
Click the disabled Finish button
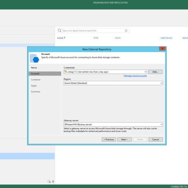tap(140, 139)
